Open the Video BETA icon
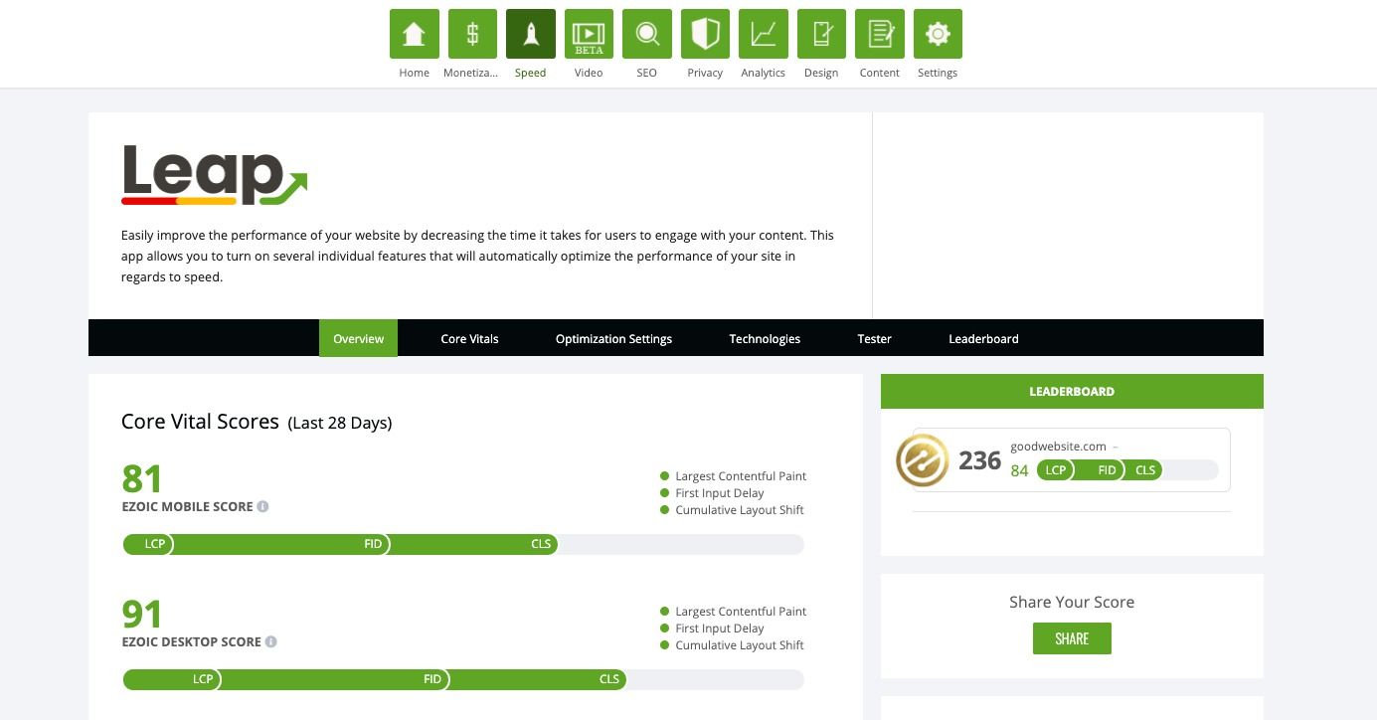Screen dimensions: 1377x720 (x=589, y=34)
